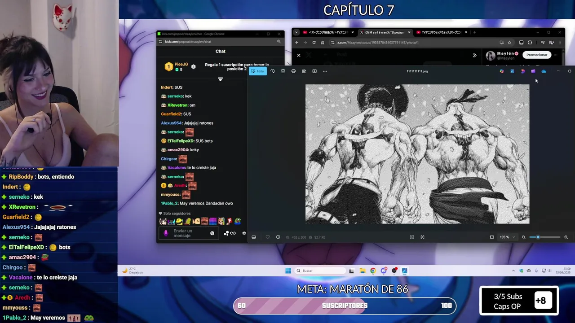Click username Vacalone in Kick chat
575x323 pixels.
(176, 167)
